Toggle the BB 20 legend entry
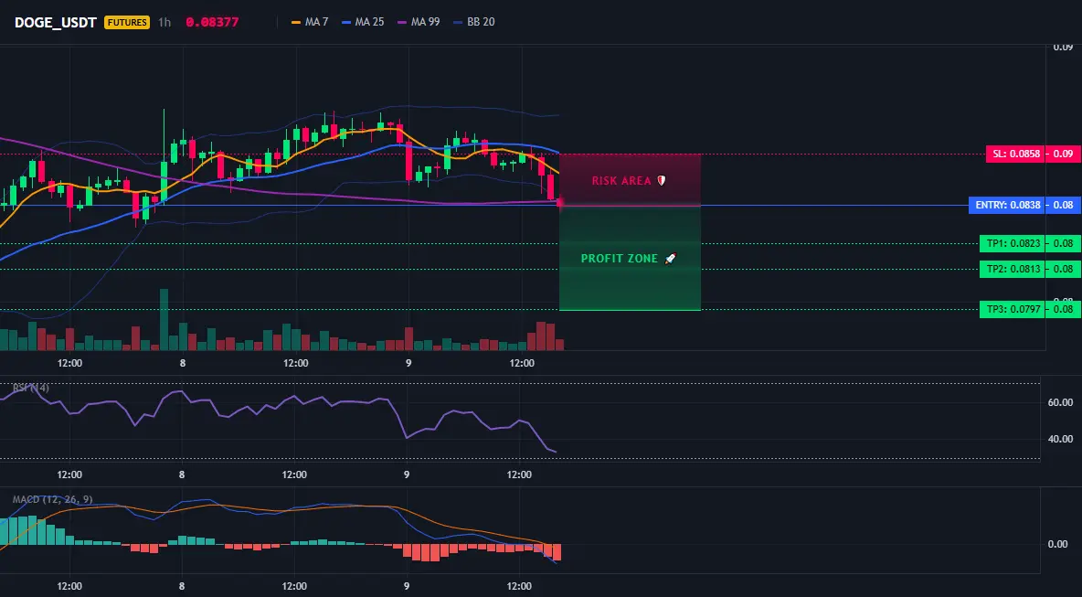 coord(474,22)
